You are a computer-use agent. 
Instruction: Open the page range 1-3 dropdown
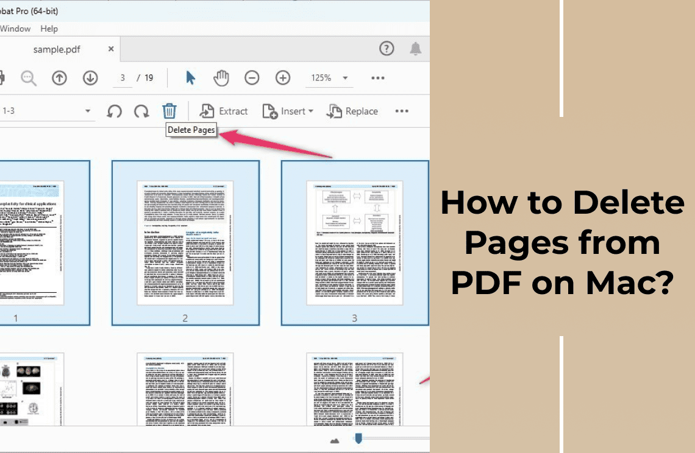(87, 111)
